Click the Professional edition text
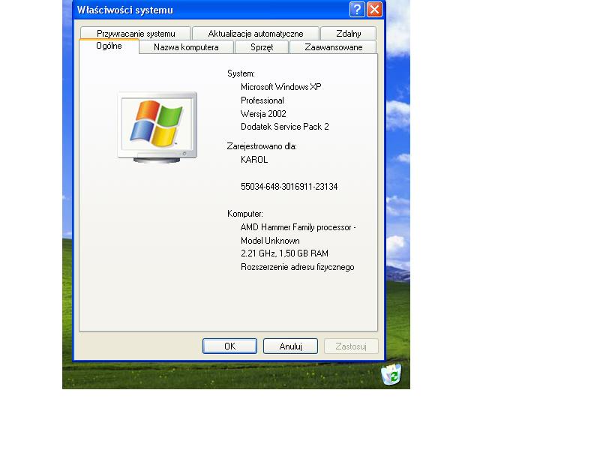Viewport: 600px width, 450px height. (262, 100)
